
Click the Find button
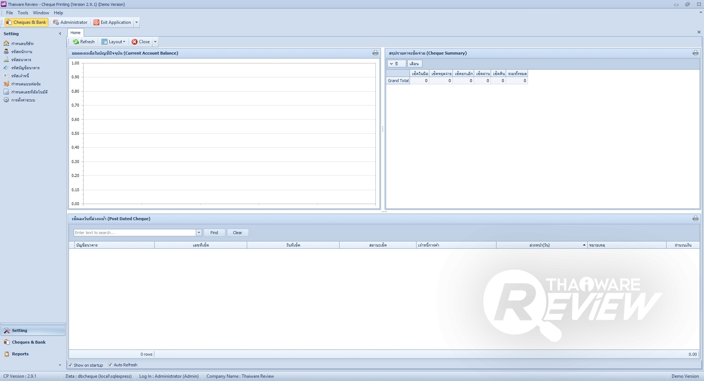click(214, 233)
